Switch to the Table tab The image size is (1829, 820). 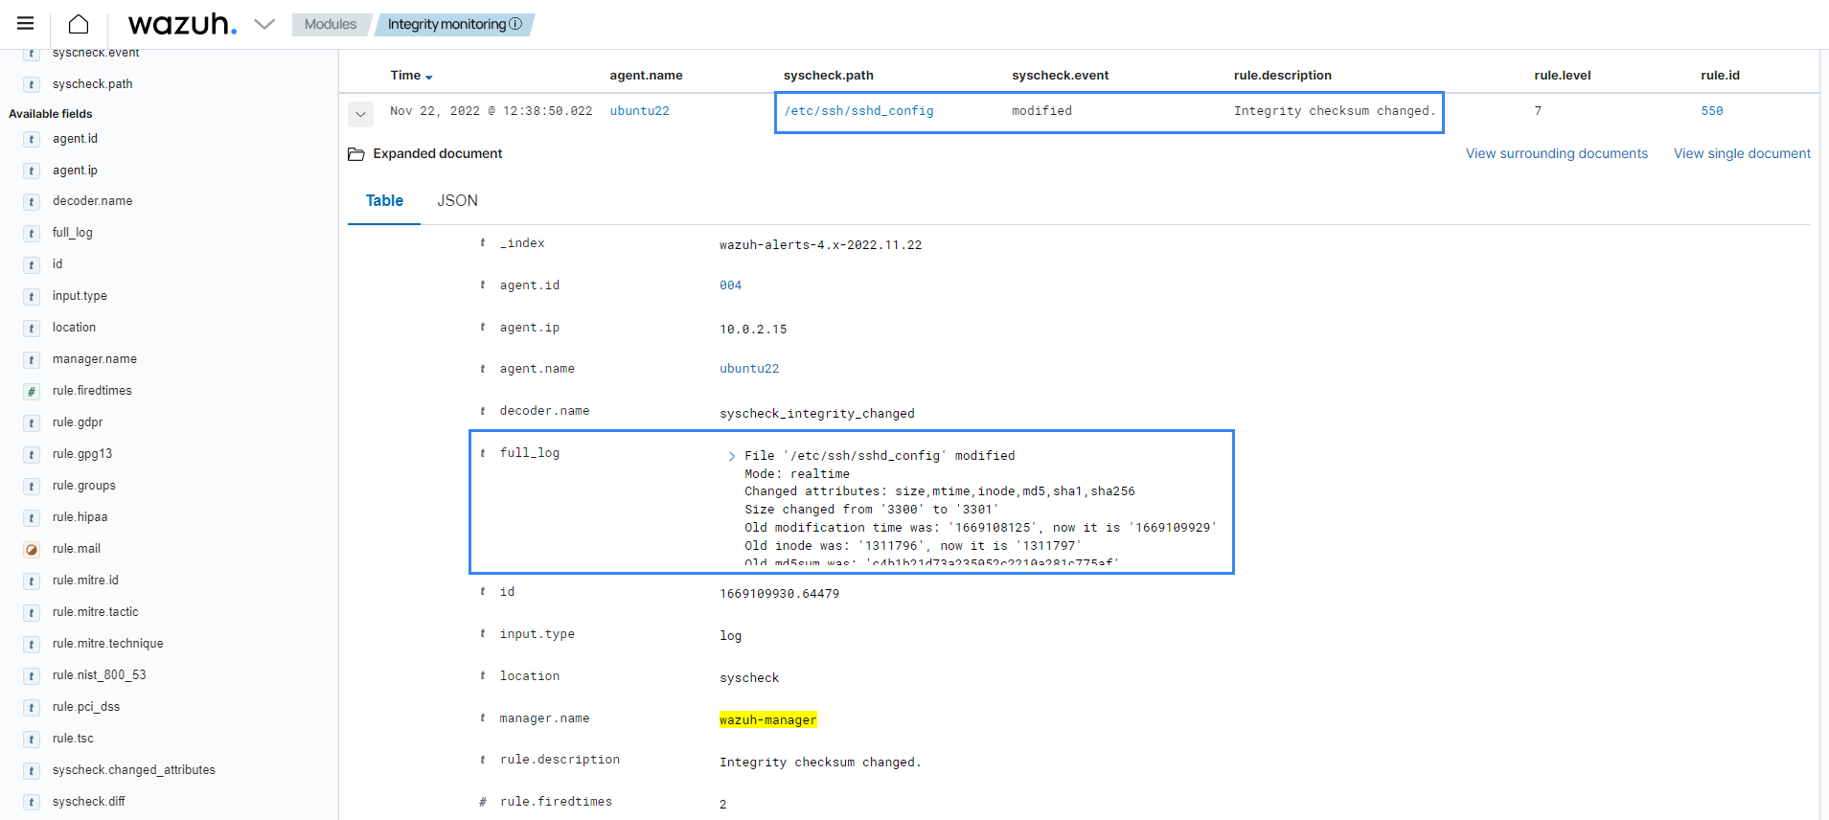coord(384,201)
